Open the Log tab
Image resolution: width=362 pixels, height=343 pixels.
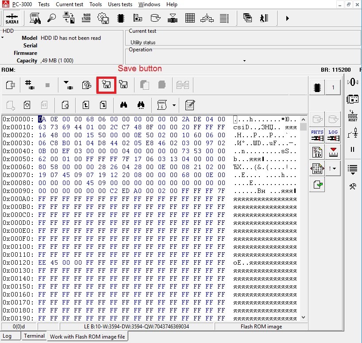coord(7,336)
